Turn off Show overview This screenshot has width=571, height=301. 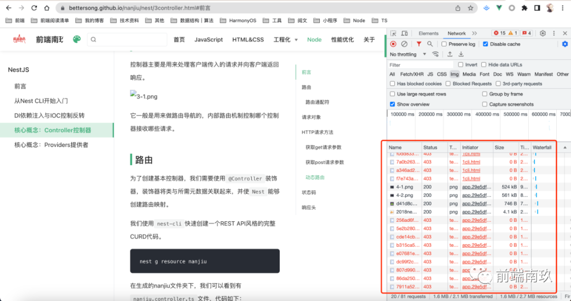coord(392,105)
